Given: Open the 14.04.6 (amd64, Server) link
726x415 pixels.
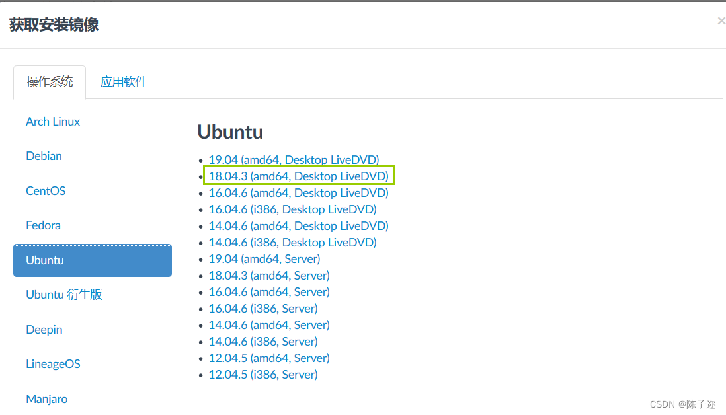Looking at the screenshot, I should (x=269, y=325).
